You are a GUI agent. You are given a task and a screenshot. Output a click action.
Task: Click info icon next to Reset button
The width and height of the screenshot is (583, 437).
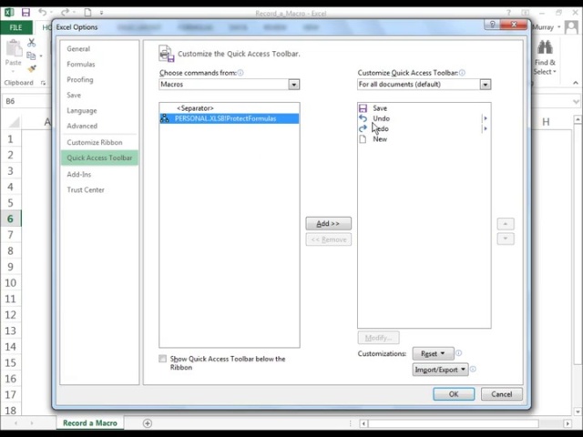(x=459, y=353)
